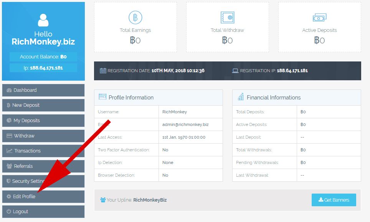Click the My Deposits pie chart icon
Screen dimensions: 370x222
pos(9,120)
